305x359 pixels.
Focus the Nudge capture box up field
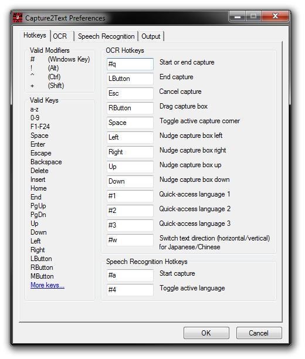pyautogui.click(x=130, y=167)
